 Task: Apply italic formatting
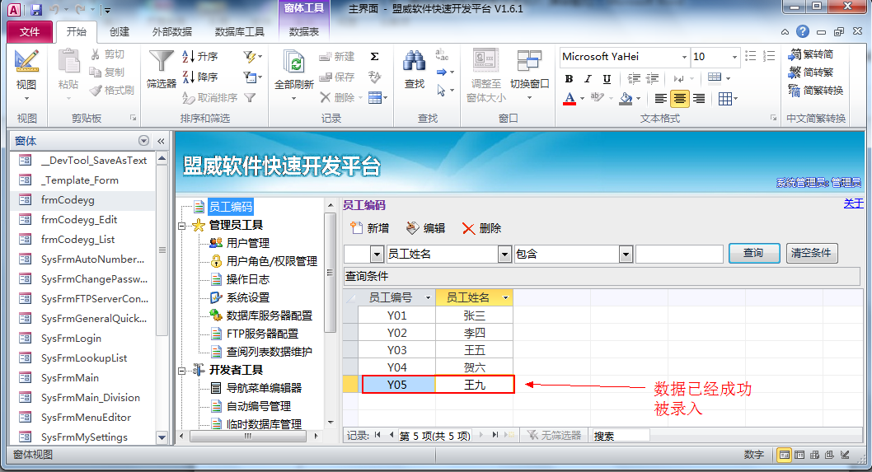588,79
